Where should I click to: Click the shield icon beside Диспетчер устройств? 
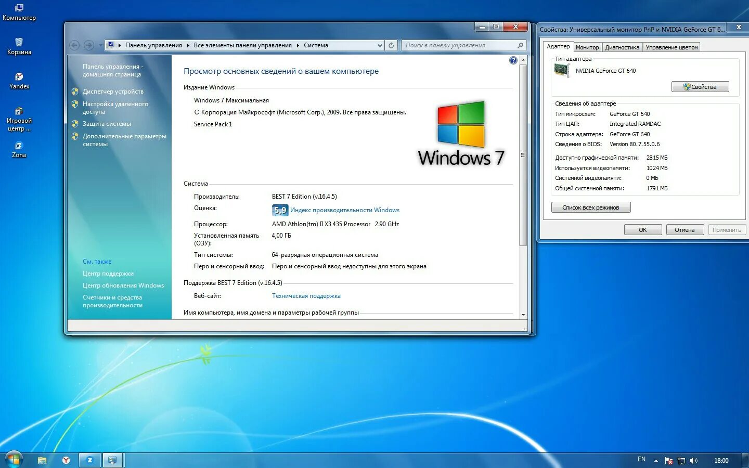click(x=75, y=92)
